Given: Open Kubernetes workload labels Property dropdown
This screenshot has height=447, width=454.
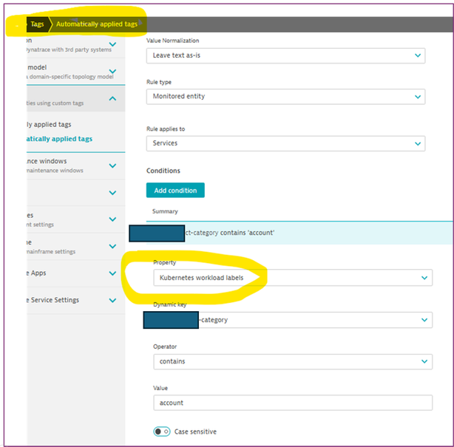Looking at the screenshot, I should [292, 278].
